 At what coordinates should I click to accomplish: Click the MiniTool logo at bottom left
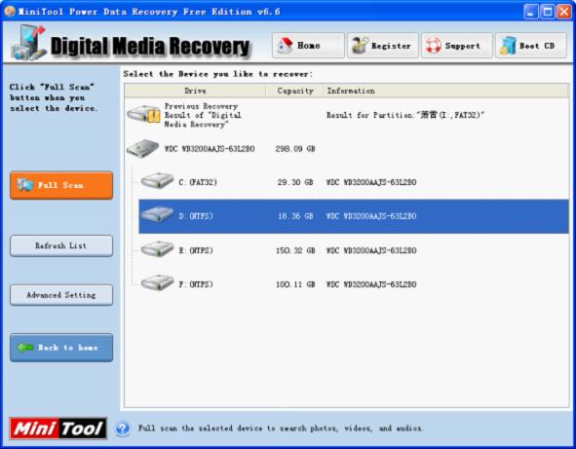coord(58,429)
